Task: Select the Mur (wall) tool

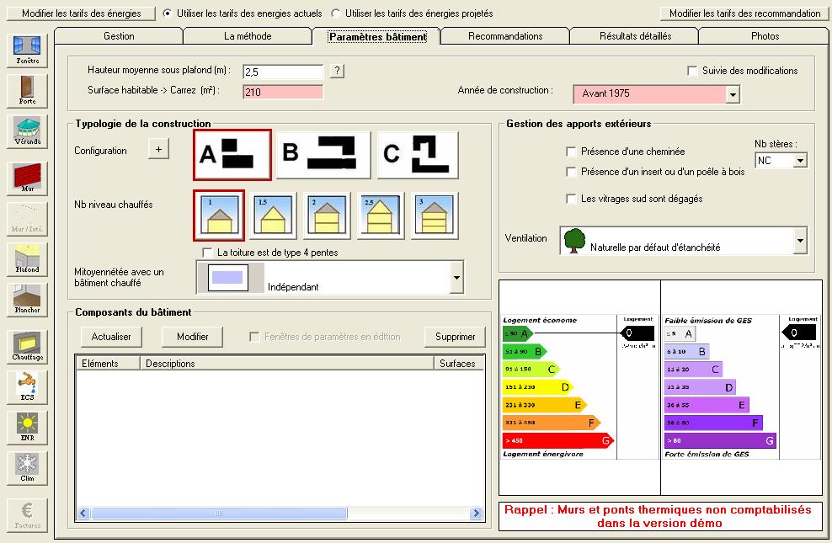Action: click(27, 178)
